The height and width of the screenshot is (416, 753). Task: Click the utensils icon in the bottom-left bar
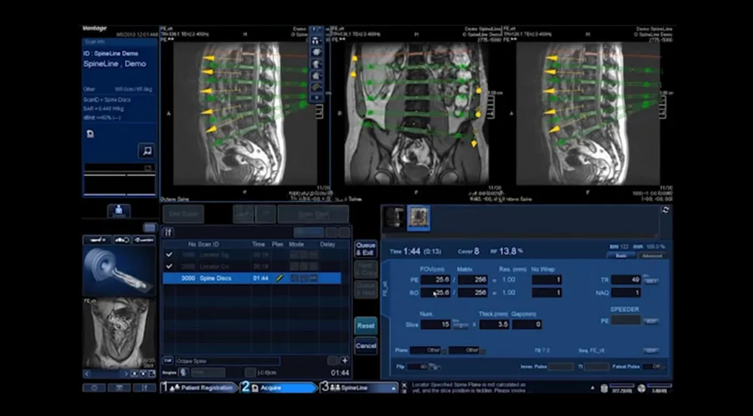pos(144,387)
